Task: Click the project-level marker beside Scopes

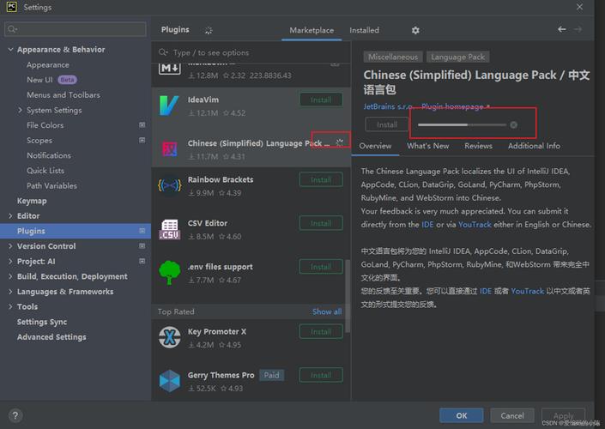Action: [x=142, y=140]
